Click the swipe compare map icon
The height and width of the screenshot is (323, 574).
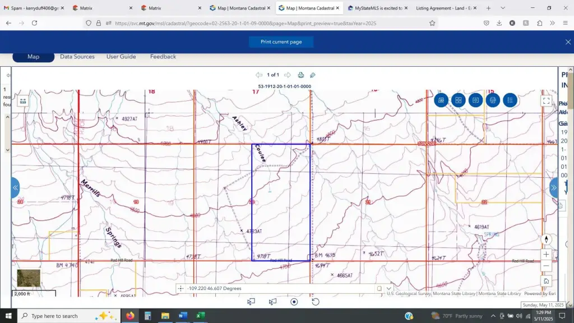(475, 100)
